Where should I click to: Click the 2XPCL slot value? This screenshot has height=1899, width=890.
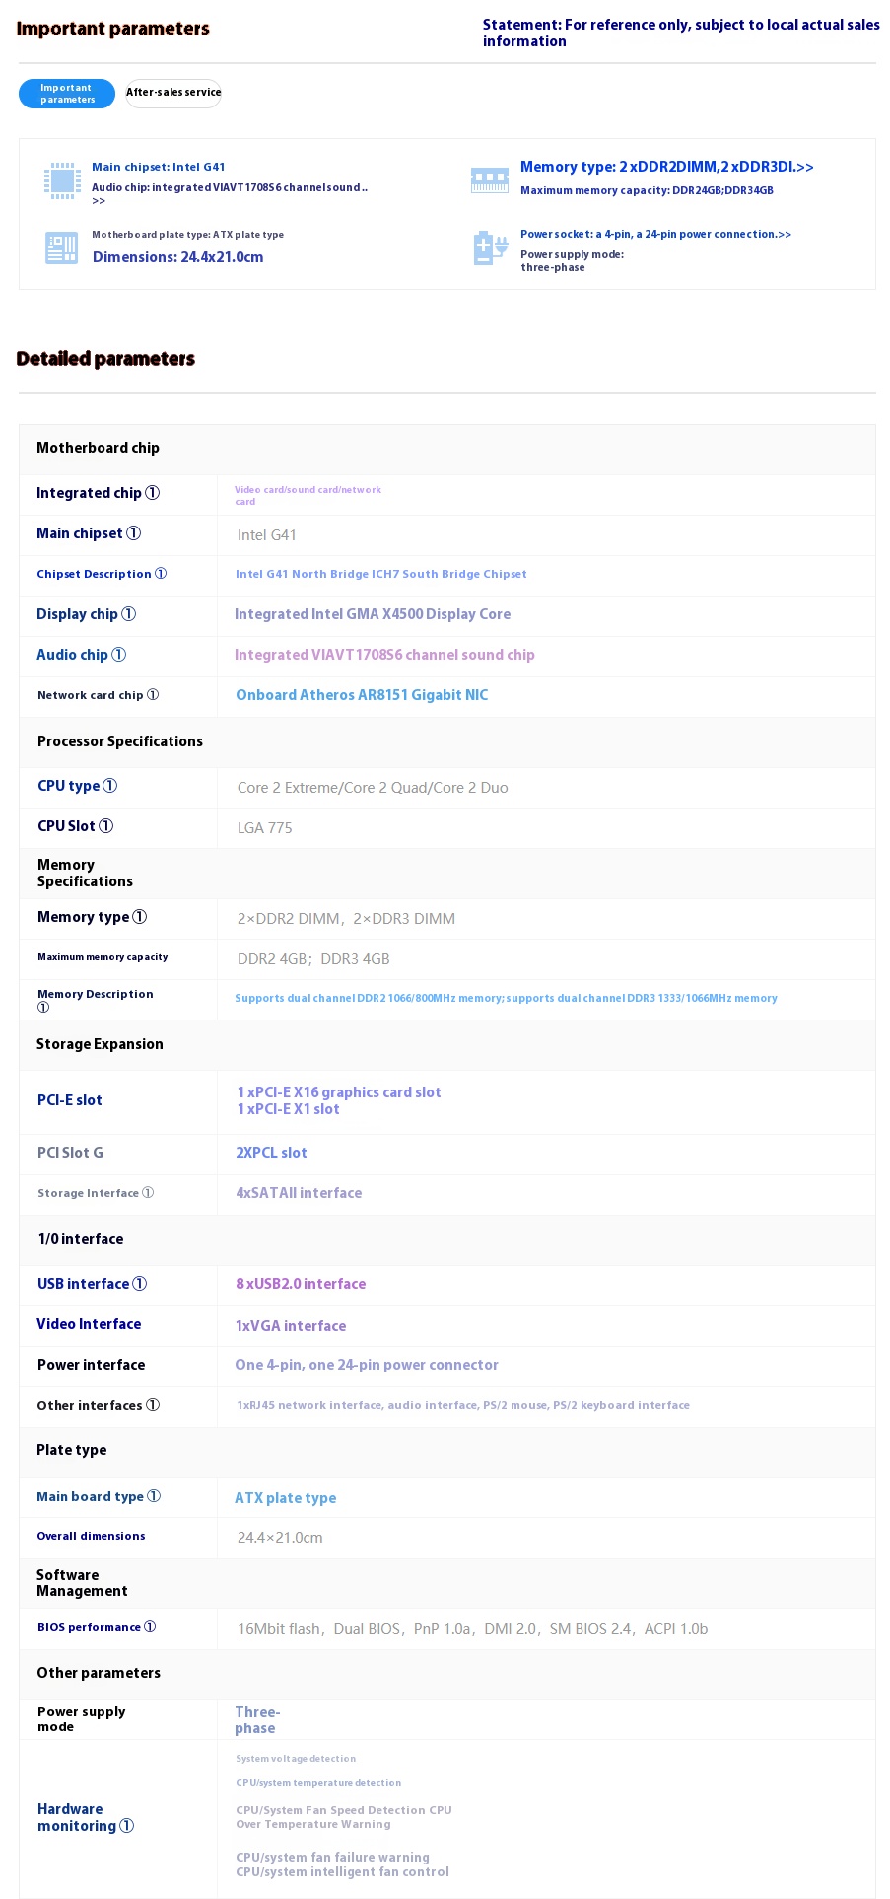pos(271,1153)
